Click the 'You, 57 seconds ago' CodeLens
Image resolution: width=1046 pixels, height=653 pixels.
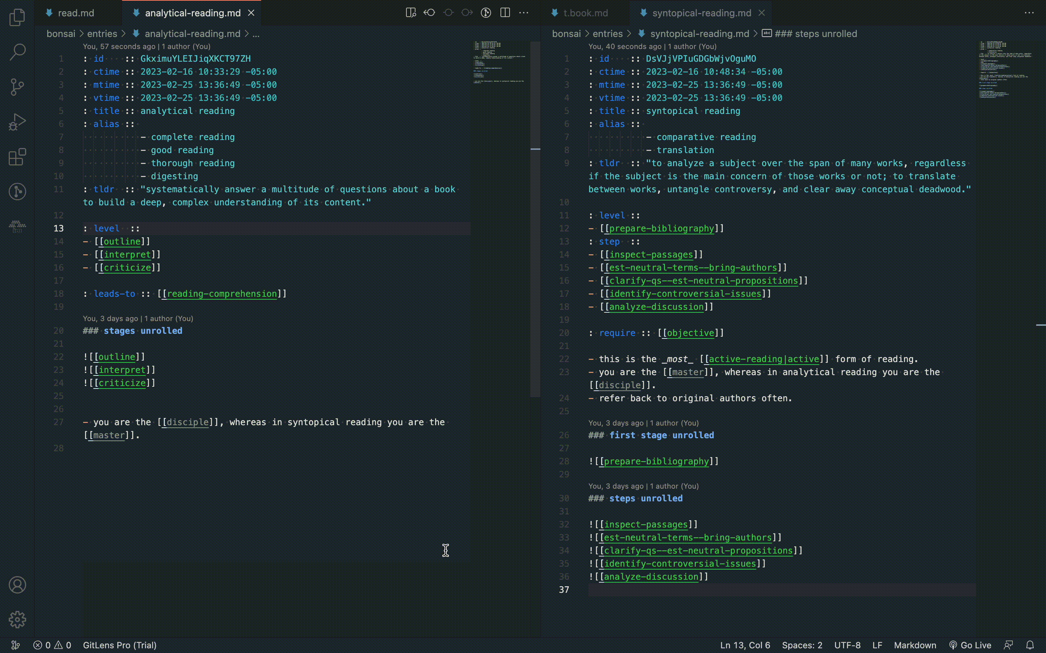pos(146,46)
